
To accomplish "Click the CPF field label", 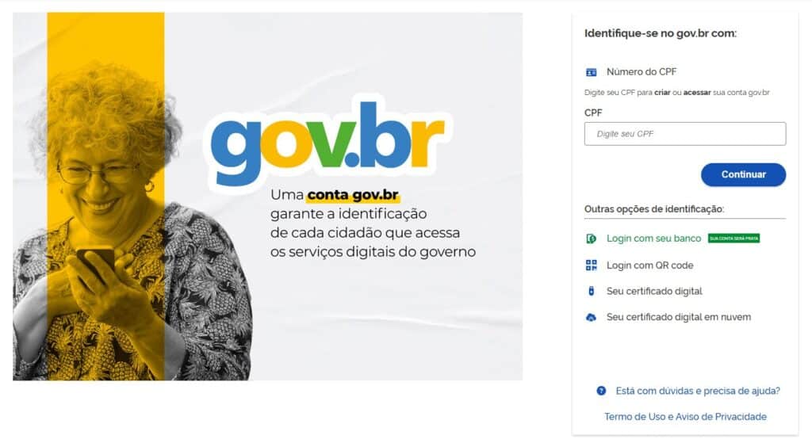I will click(593, 113).
